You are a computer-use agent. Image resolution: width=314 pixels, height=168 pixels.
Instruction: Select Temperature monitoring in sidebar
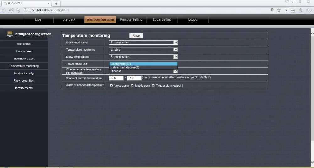(x=24, y=66)
